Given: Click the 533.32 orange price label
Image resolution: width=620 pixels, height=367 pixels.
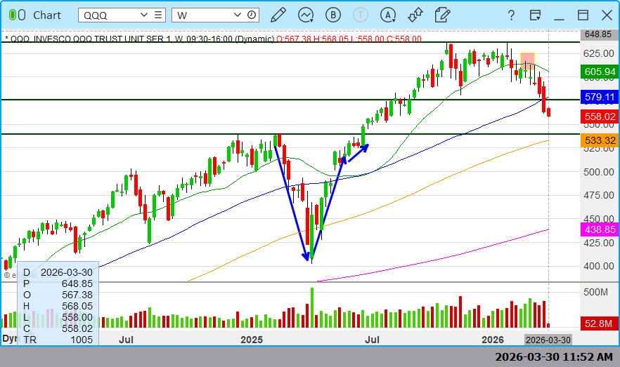Looking at the screenshot, I should point(600,140).
